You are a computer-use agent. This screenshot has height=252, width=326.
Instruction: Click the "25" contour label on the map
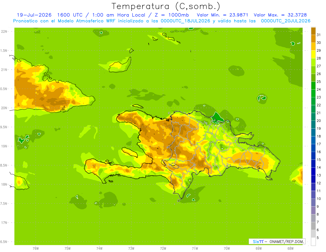[x=217, y=124]
